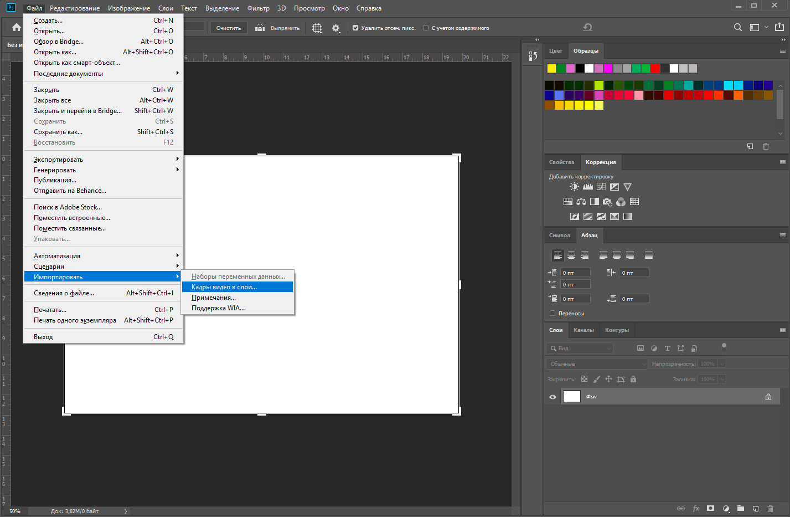790x517 pixels.
Task: Add a Photo Filter adjustment (camera icon)
Action: pyautogui.click(x=607, y=202)
